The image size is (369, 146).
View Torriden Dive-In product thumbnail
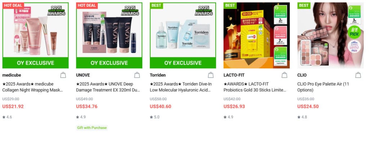[x=183, y=36]
